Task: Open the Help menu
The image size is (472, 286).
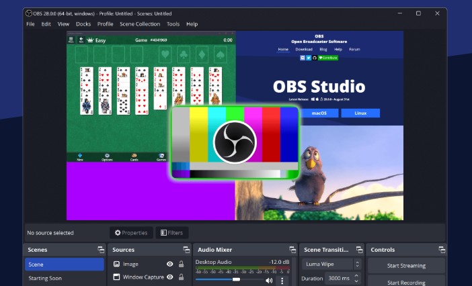Action: click(192, 24)
